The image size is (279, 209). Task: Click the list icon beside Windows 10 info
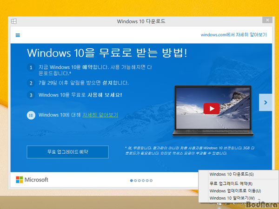[31, 115]
